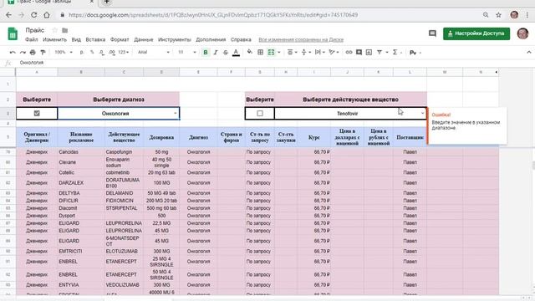Open text rotation options
The image size is (535, 301).
[334, 52]
